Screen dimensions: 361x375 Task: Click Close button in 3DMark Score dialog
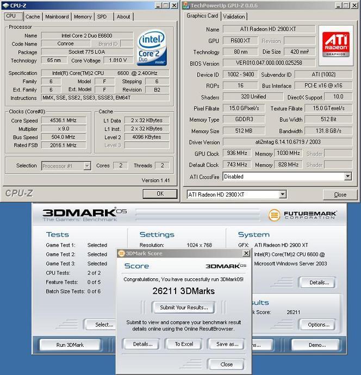point(227,364)
